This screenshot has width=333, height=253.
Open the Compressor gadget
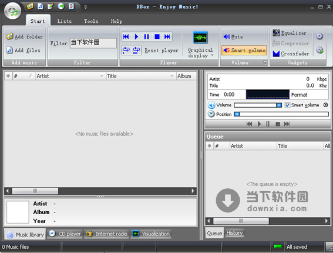coord(291,43)
